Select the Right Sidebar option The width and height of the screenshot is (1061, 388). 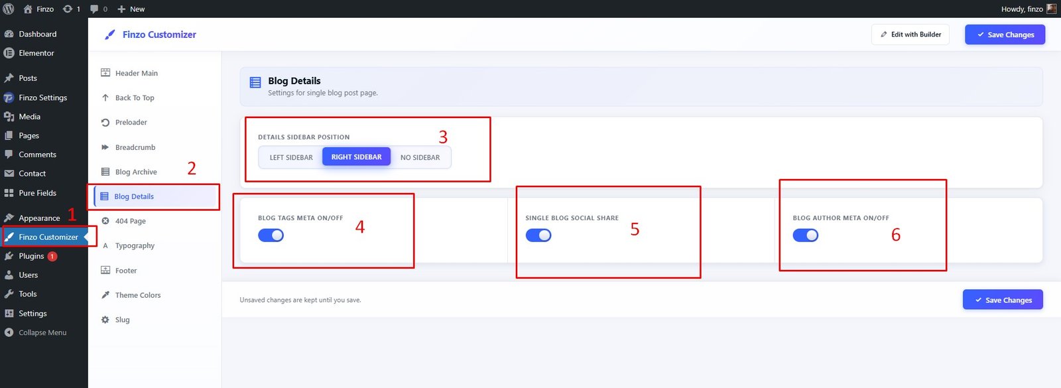pos(357,157)
